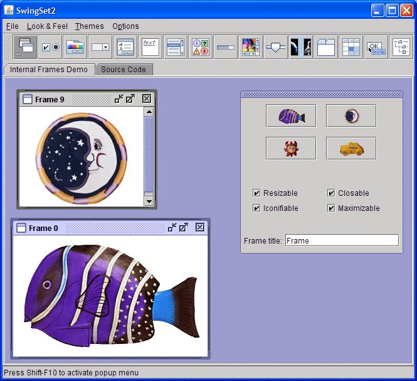
Task: Open the ComboBox demo toolbar icon
Action: (x=100, y=47)
